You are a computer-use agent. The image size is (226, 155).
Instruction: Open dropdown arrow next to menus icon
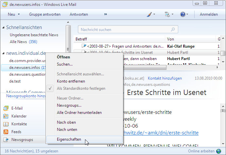pos(173,14)
